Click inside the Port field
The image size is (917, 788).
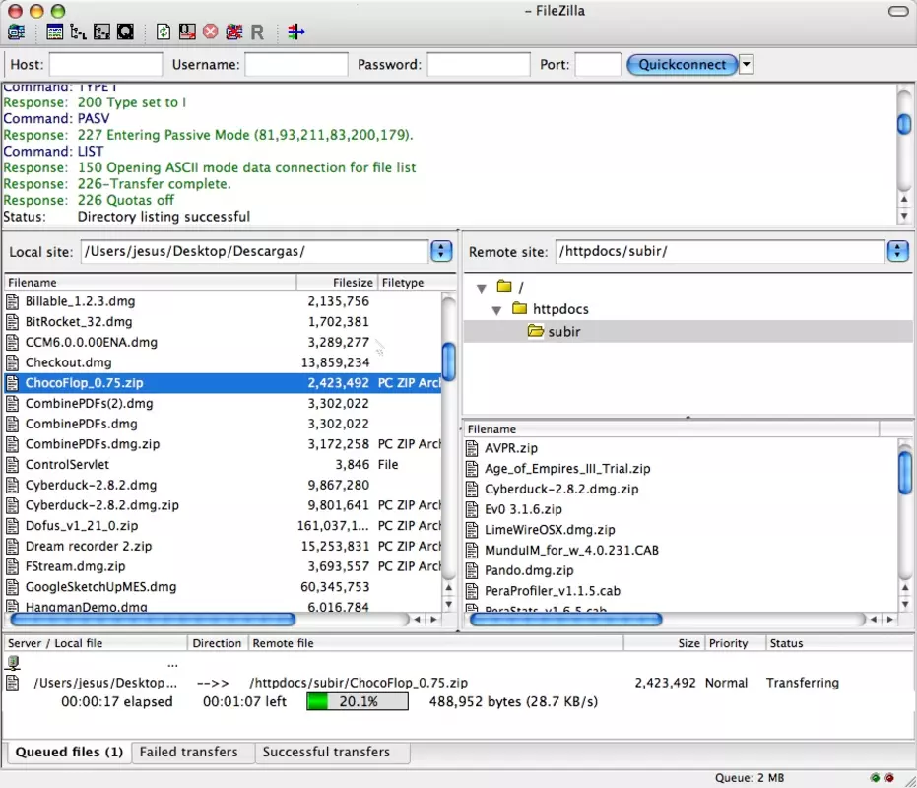click(598, 64)
